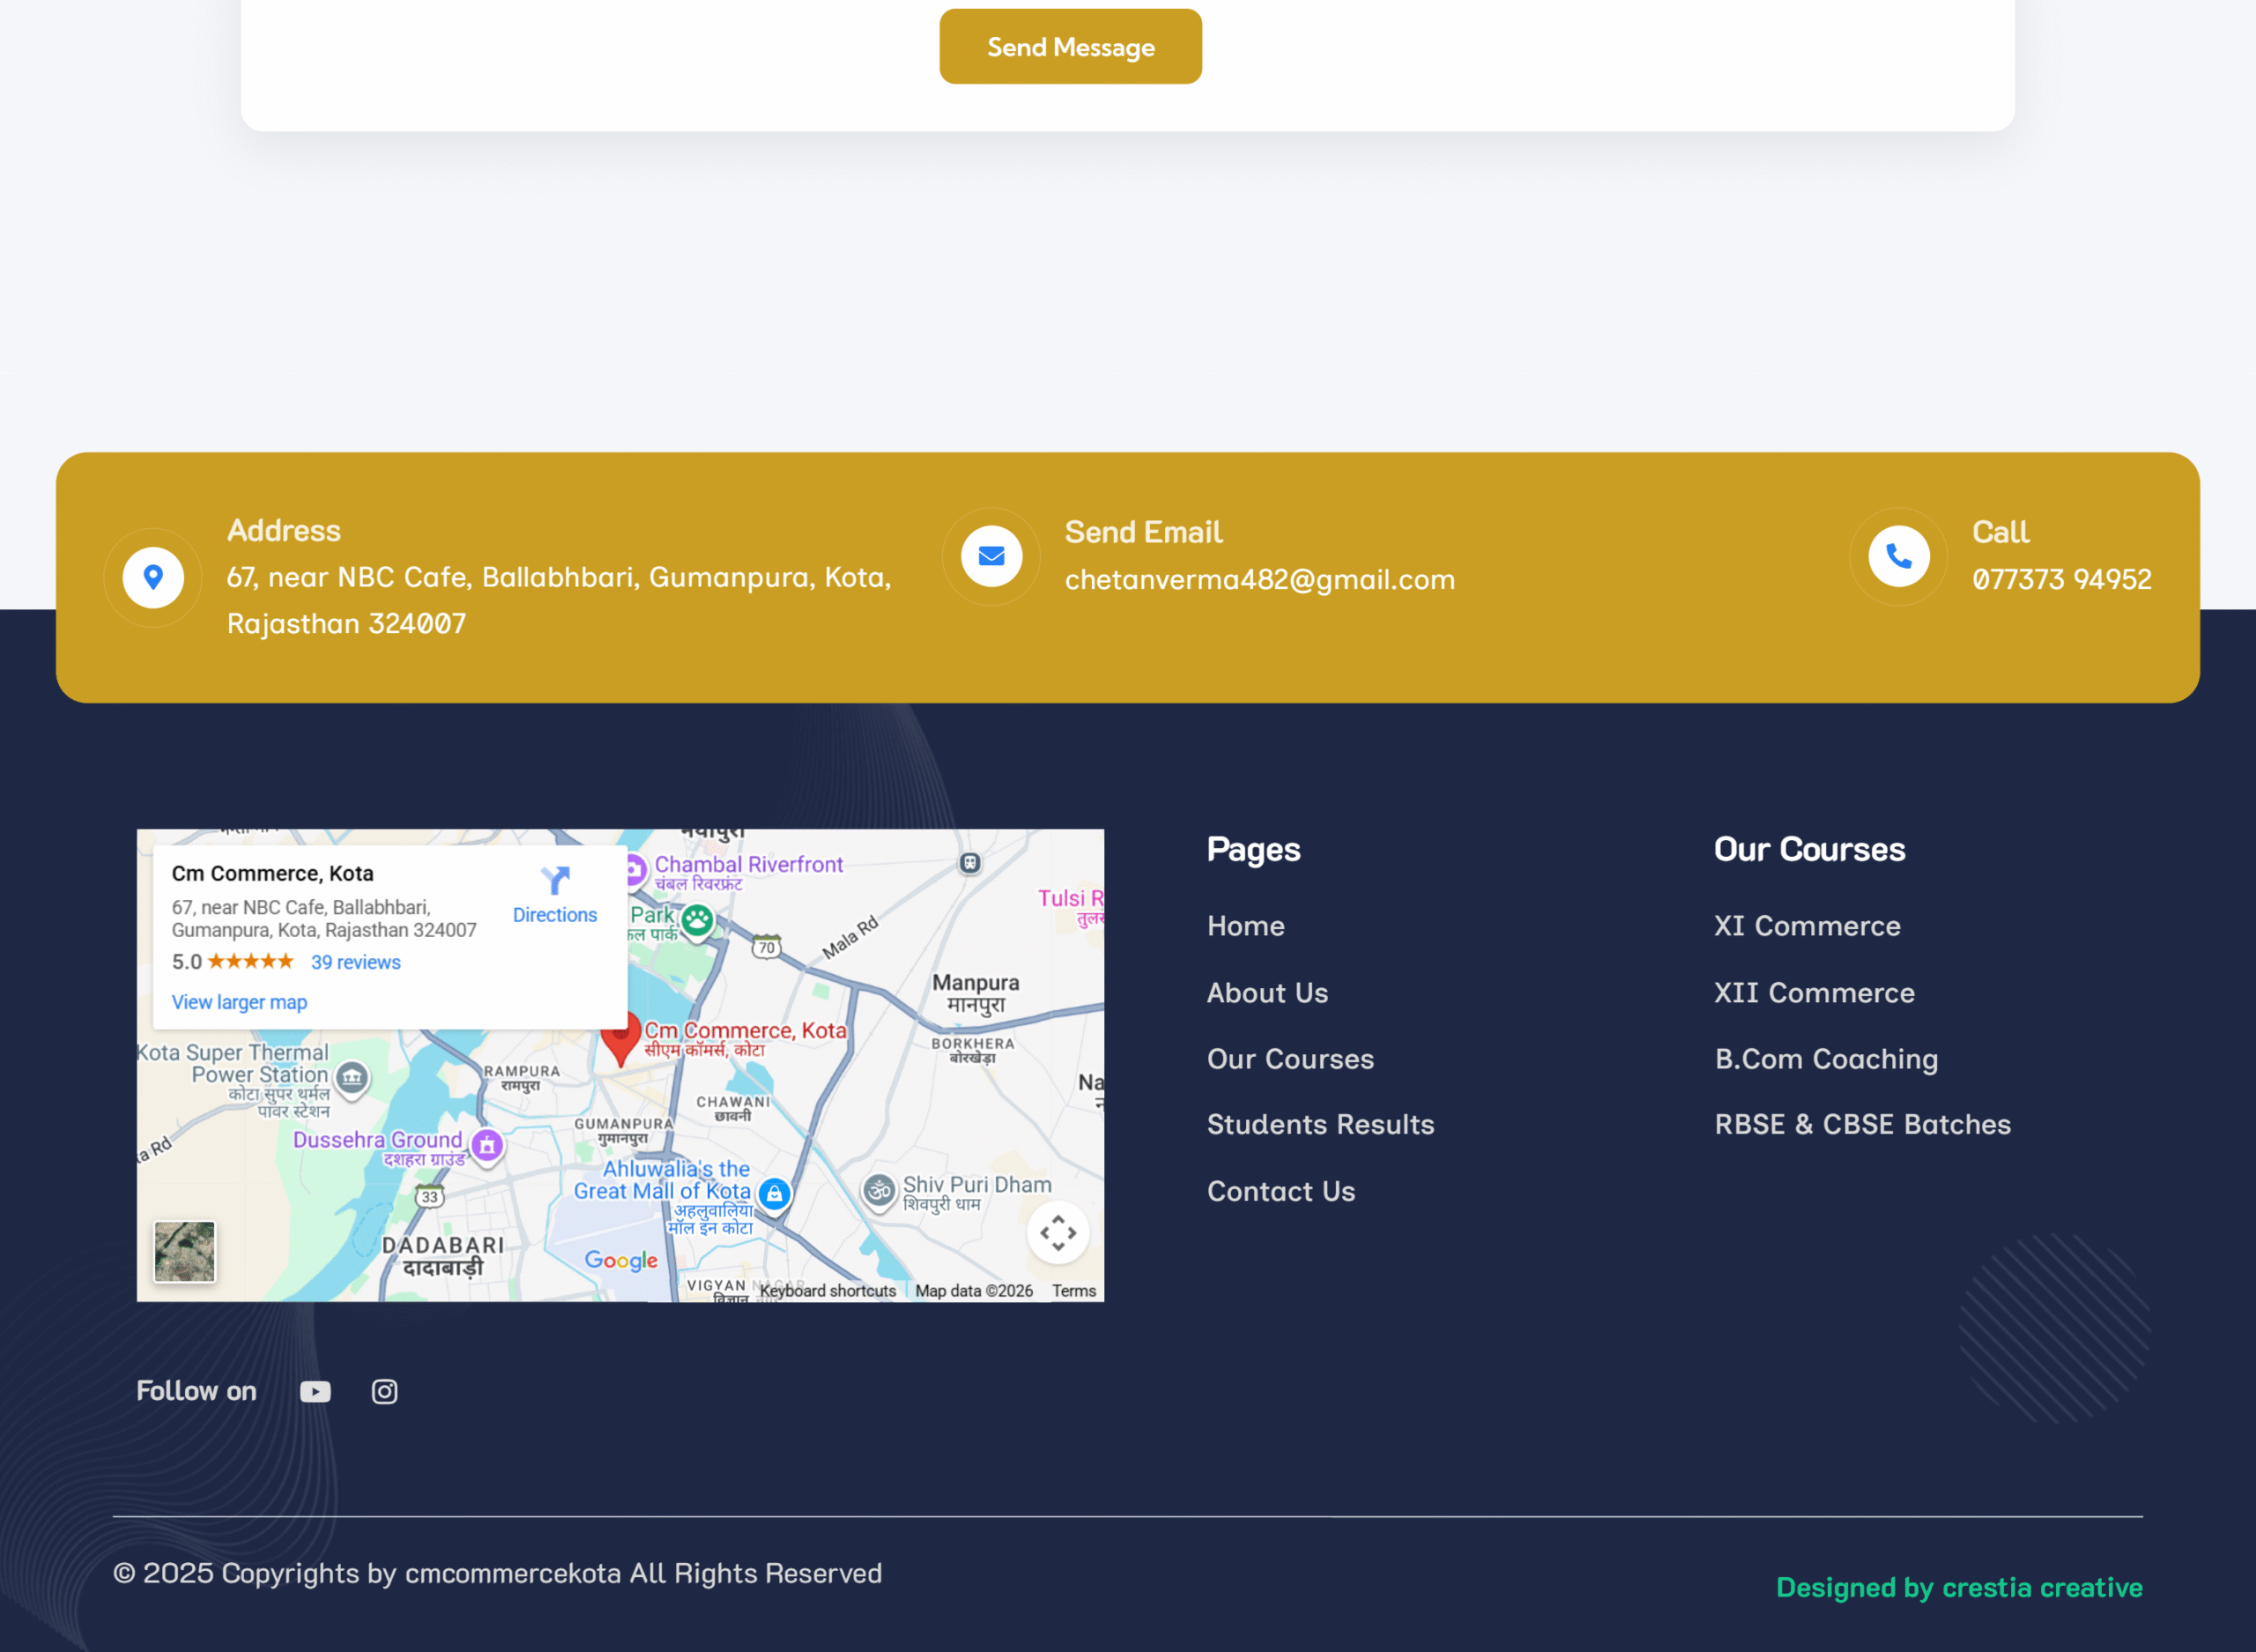Click the address location pin icon
The width and height of the screenshot is (2256, 1652).
pos(153,577)
